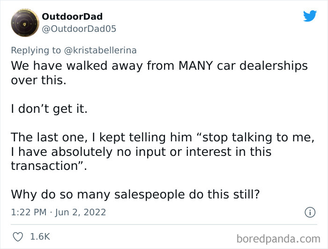
Task: Click the word MANY in the tweet
Action: (x=196, y=66)
